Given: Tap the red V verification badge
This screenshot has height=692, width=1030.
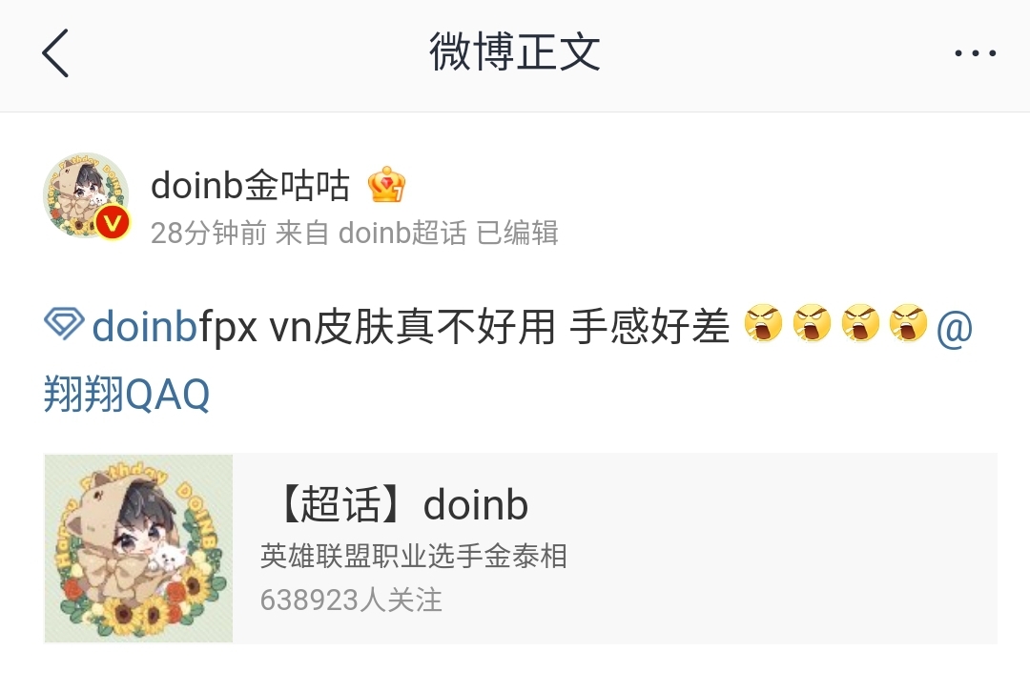Looking at the screenshot, I should tap(113, 222).
